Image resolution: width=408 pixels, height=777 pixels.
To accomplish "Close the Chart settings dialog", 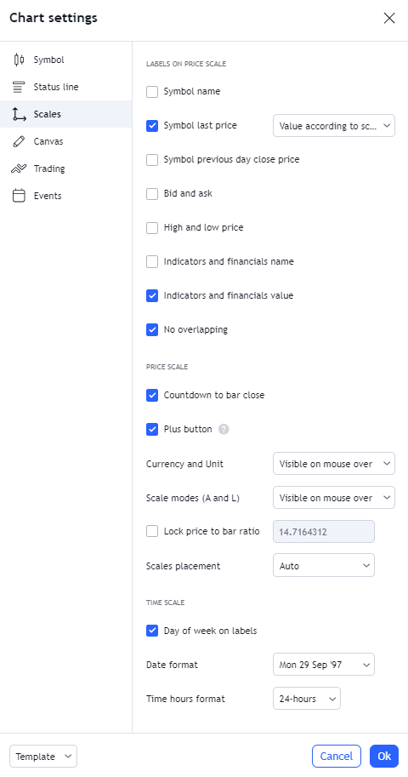I will coord(389,19).
